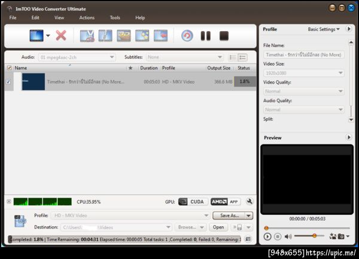Viewport: 359px width, 259px height.
Task: Switch to thumbnail list view icon
Action: 242,57
